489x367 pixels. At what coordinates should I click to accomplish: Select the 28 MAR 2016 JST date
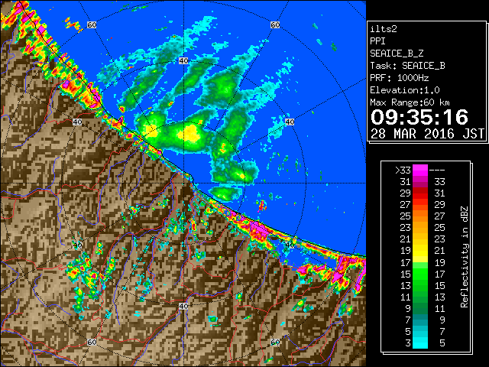point(427,134)
